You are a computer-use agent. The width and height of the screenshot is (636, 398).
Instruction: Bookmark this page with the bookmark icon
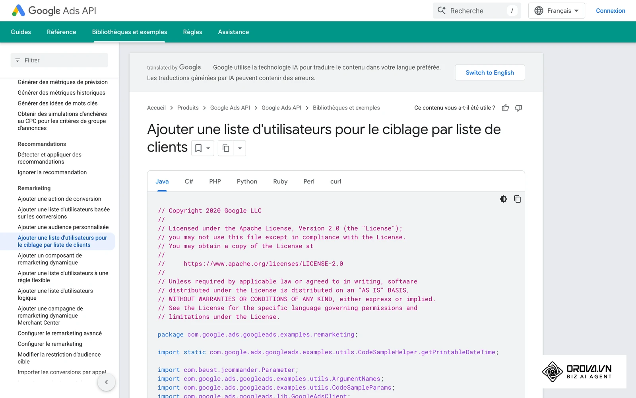(198, 148)
